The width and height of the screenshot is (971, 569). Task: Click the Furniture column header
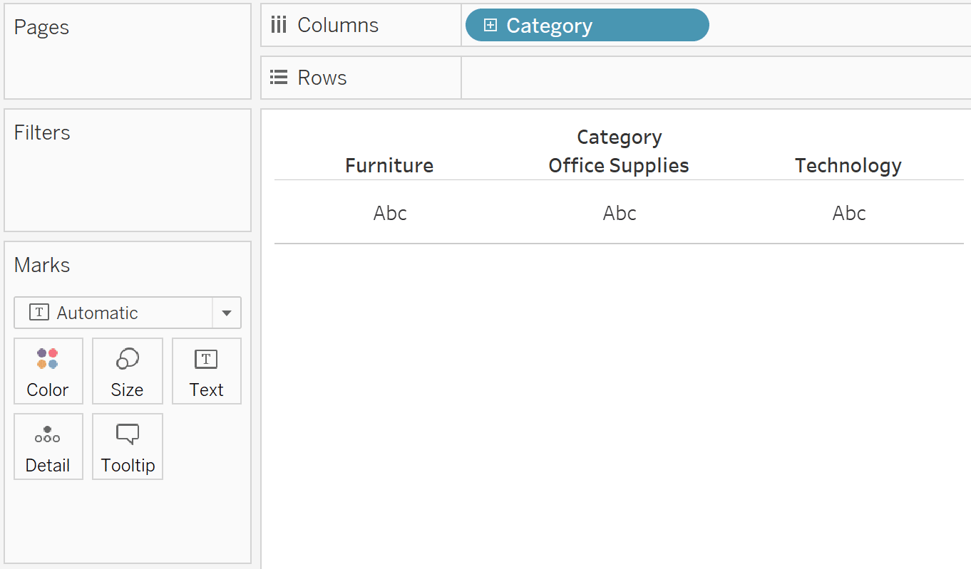click(x=389, y=165)
